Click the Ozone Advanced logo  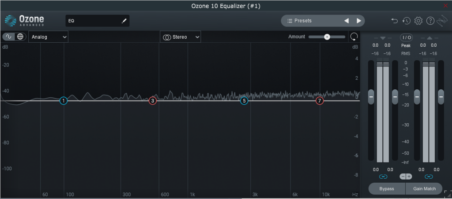pyautogui.click(x=25, y=21)
